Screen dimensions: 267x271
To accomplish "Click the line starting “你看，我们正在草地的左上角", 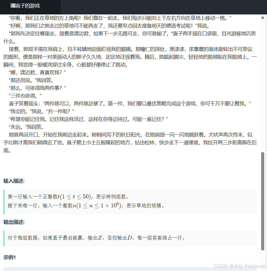I will tap(120, 18).
